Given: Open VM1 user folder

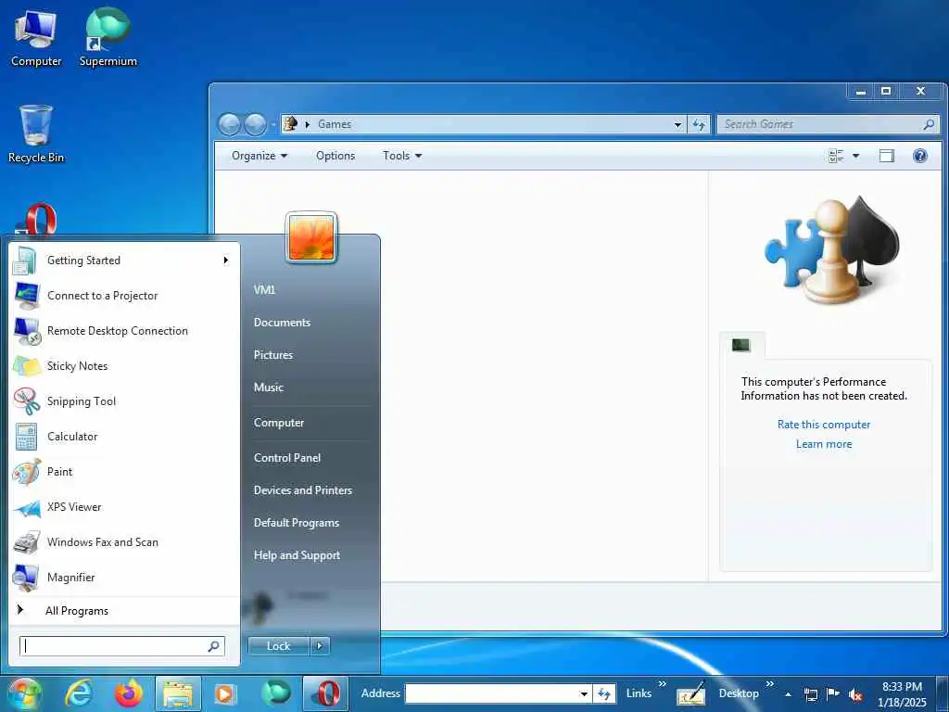Looking at the screenshot, I should 264,290.
